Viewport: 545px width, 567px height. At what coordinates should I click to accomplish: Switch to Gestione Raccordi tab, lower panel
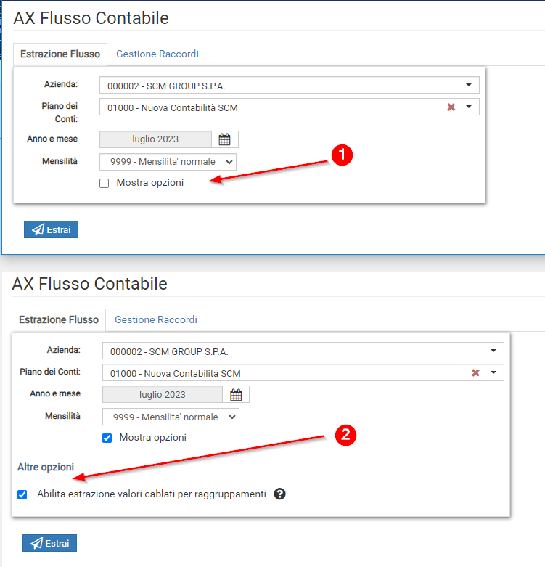(x=156, y=319)
